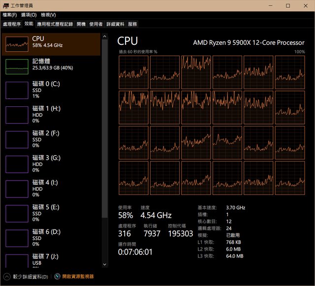Viewport: 315px width, 286px height.
Task: Open the 服務 services tab
Action: click(132, 24)
